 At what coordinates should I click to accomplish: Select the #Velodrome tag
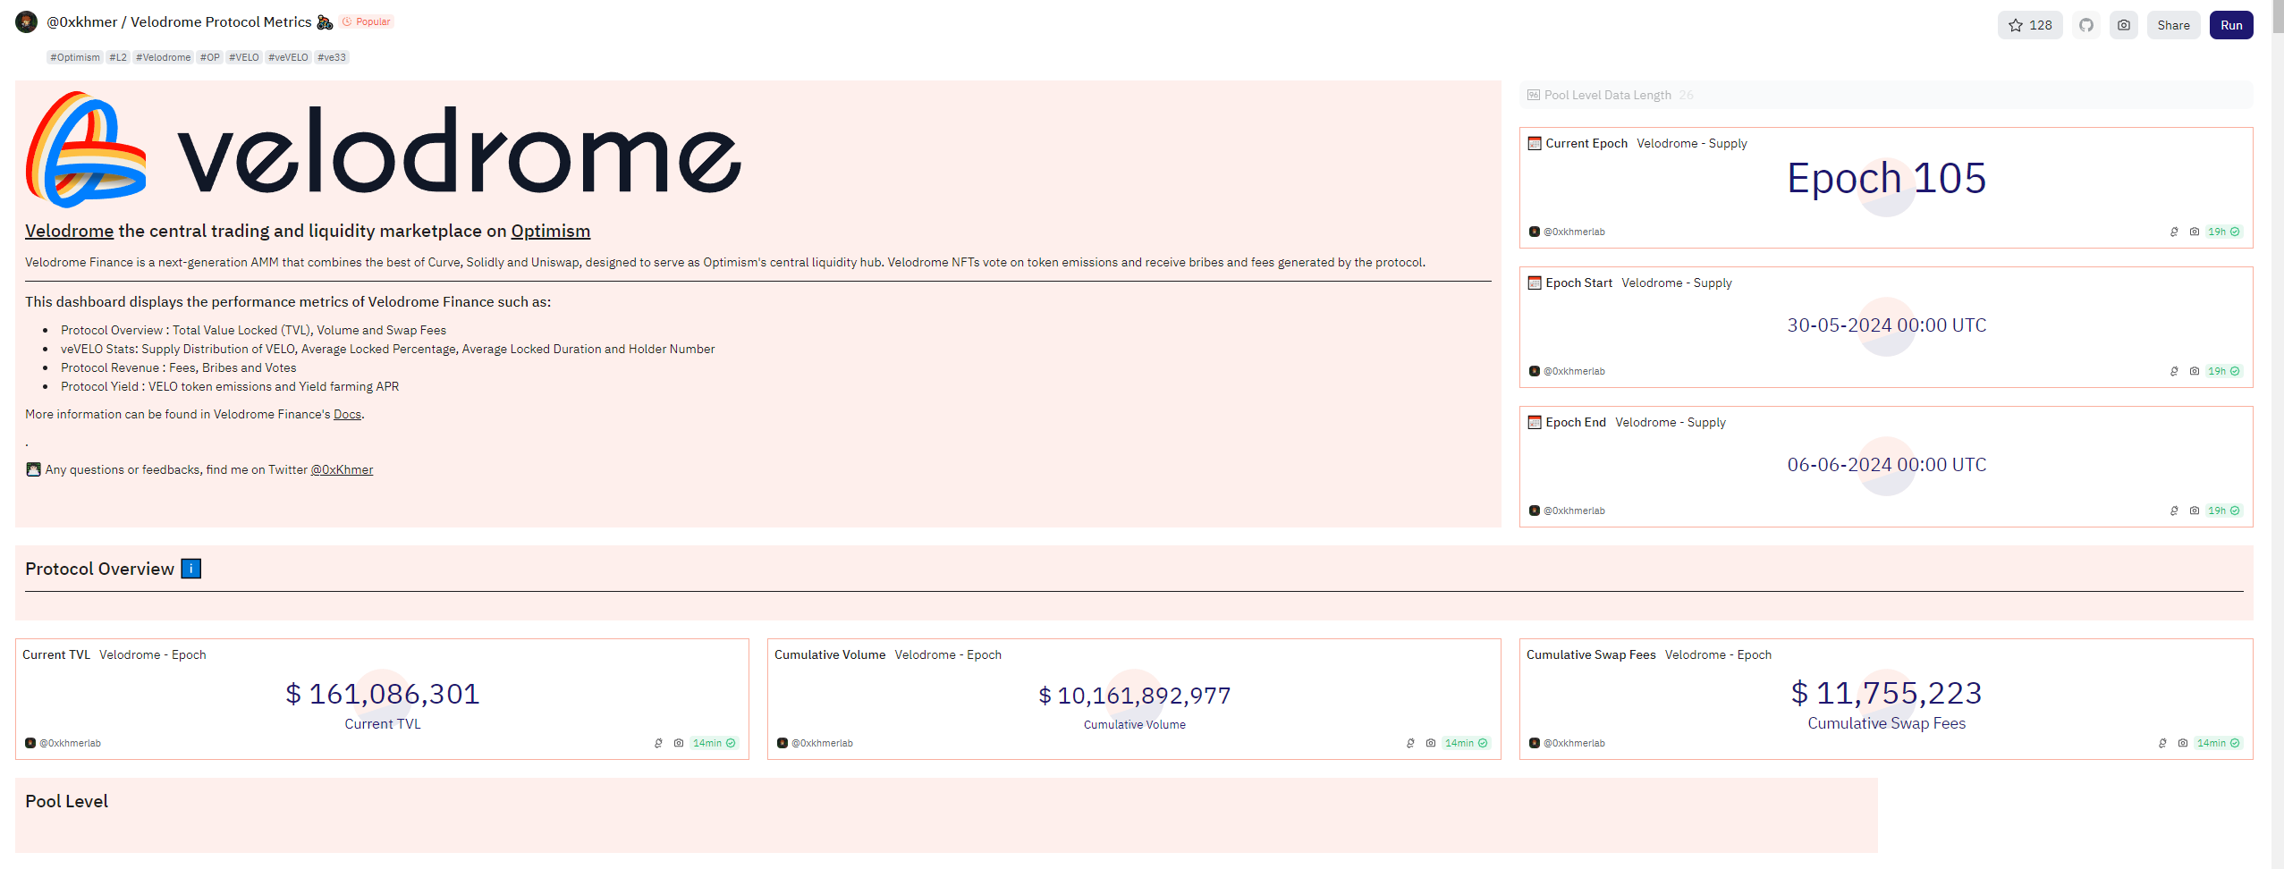tap(163, 57)
